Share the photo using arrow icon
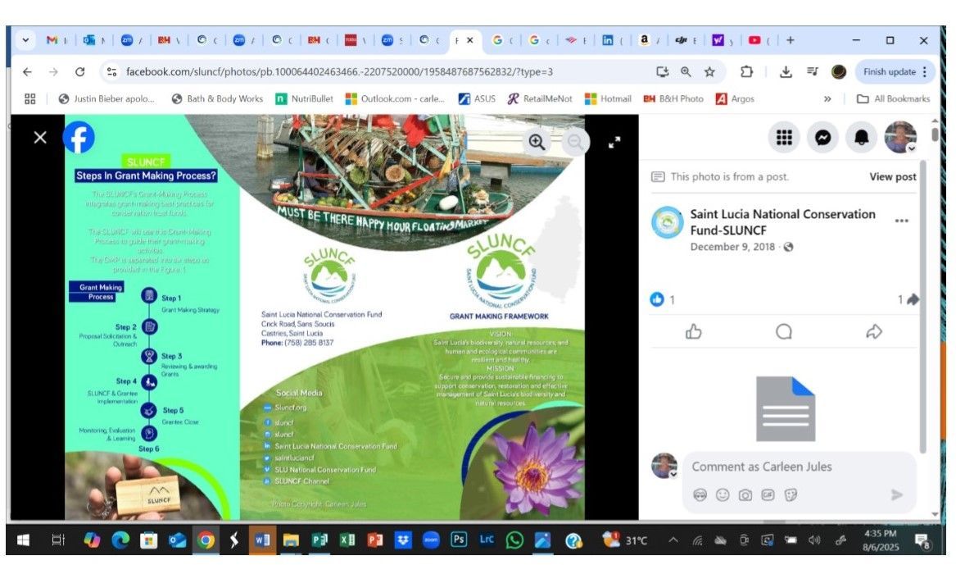The height and width of the screenshot is (565, 956). pos(874,332)
